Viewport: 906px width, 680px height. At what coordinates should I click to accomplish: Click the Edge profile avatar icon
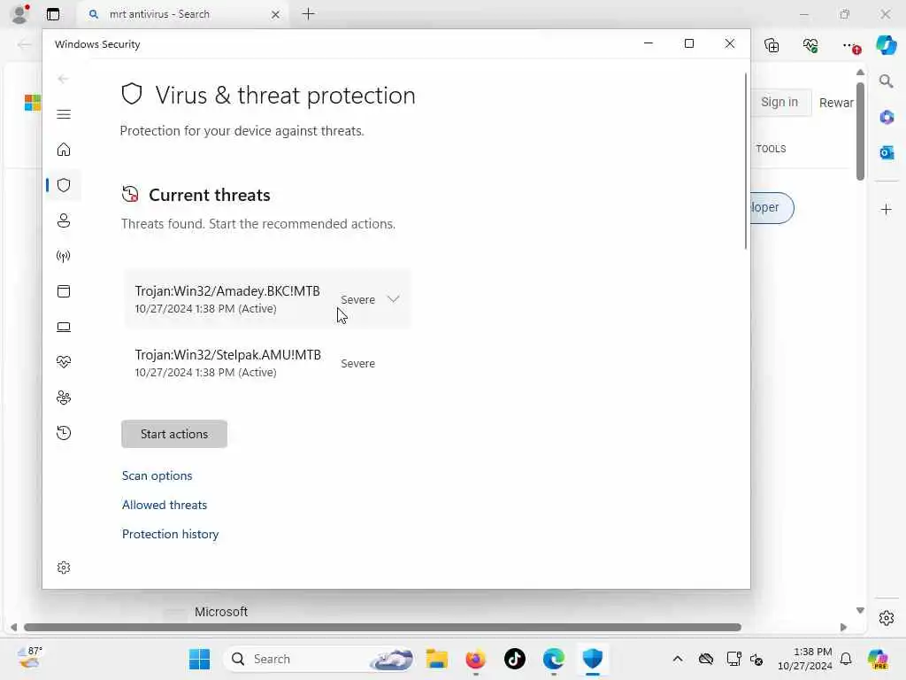tap(20, 14)
